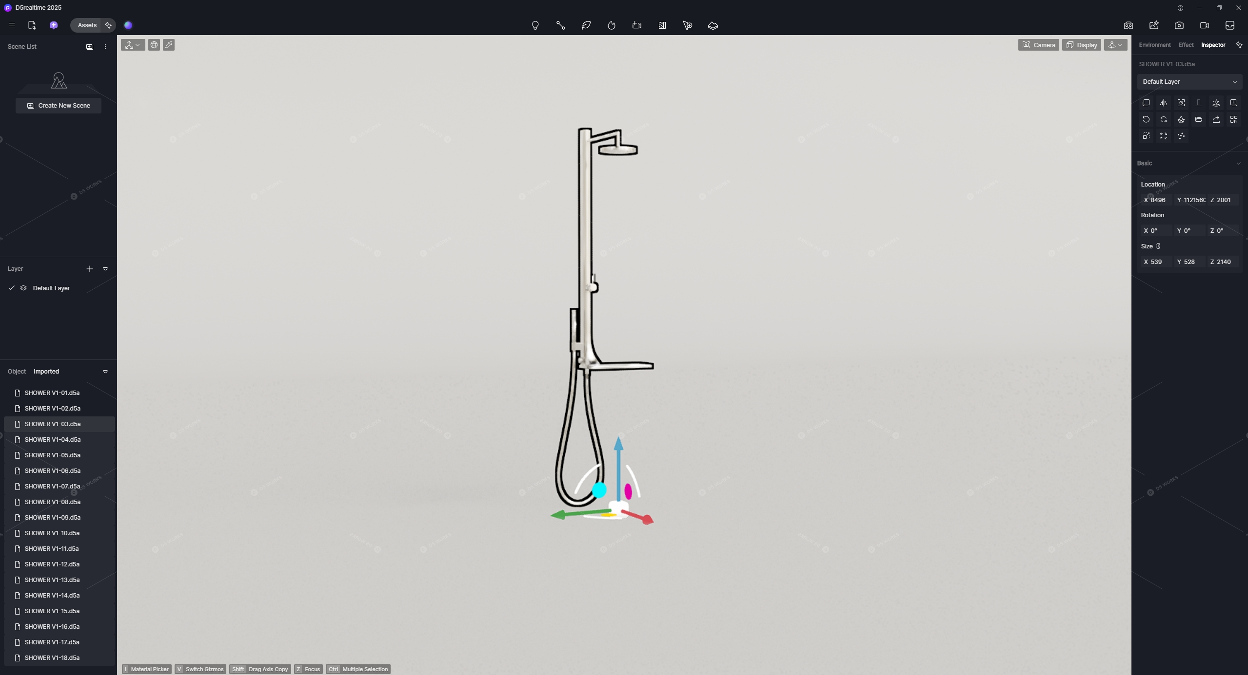
Task: Click the open folder icon in Inspector
Action: click(x=1199, y=119)
